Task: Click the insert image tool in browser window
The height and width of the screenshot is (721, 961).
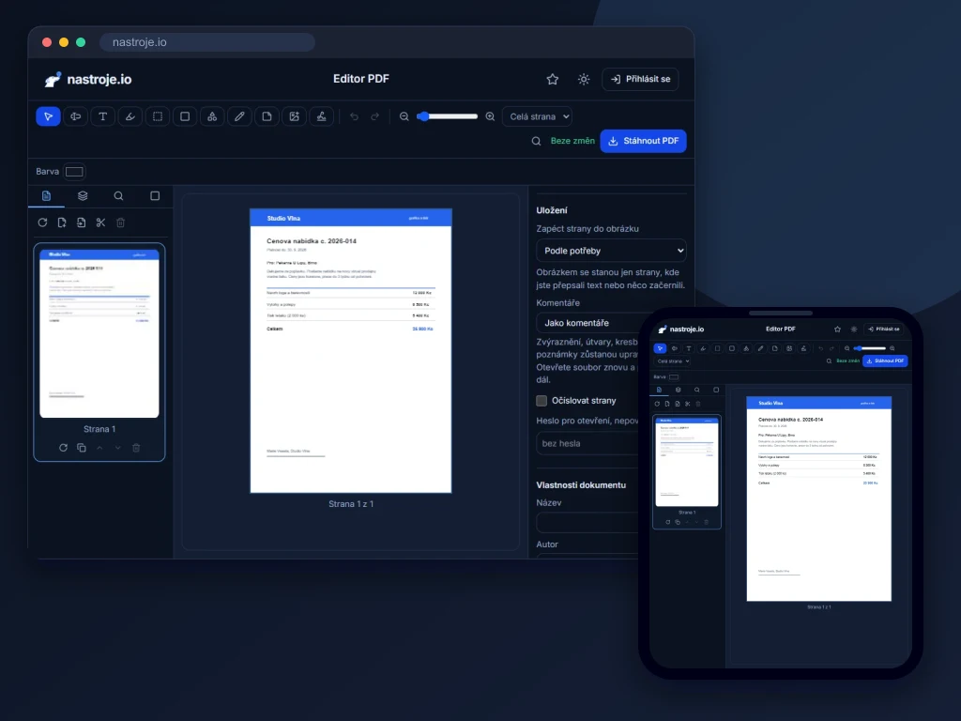Action: 294,116
